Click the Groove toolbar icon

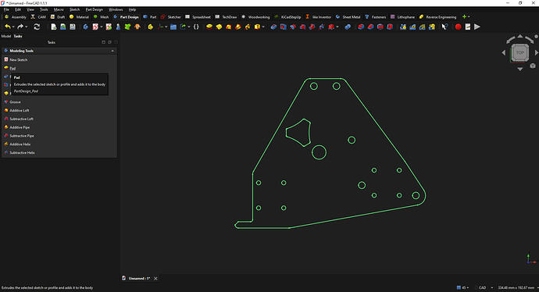click(292, 27)
